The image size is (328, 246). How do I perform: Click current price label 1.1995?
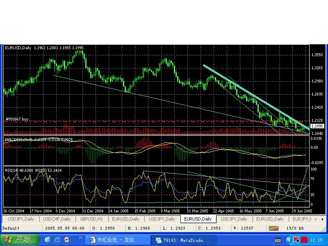(317, 126)
